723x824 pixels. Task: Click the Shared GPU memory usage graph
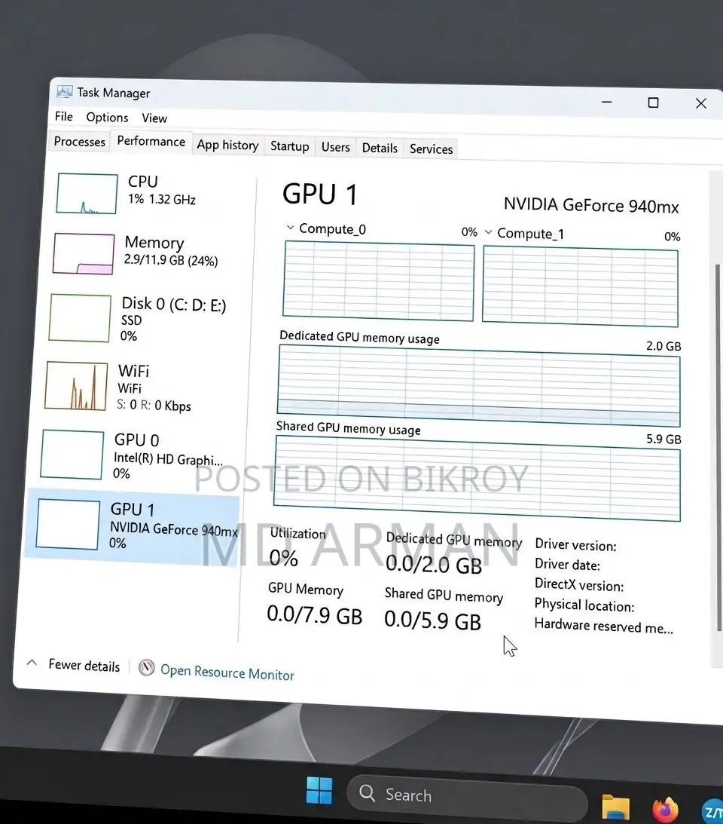click(477, 479)
